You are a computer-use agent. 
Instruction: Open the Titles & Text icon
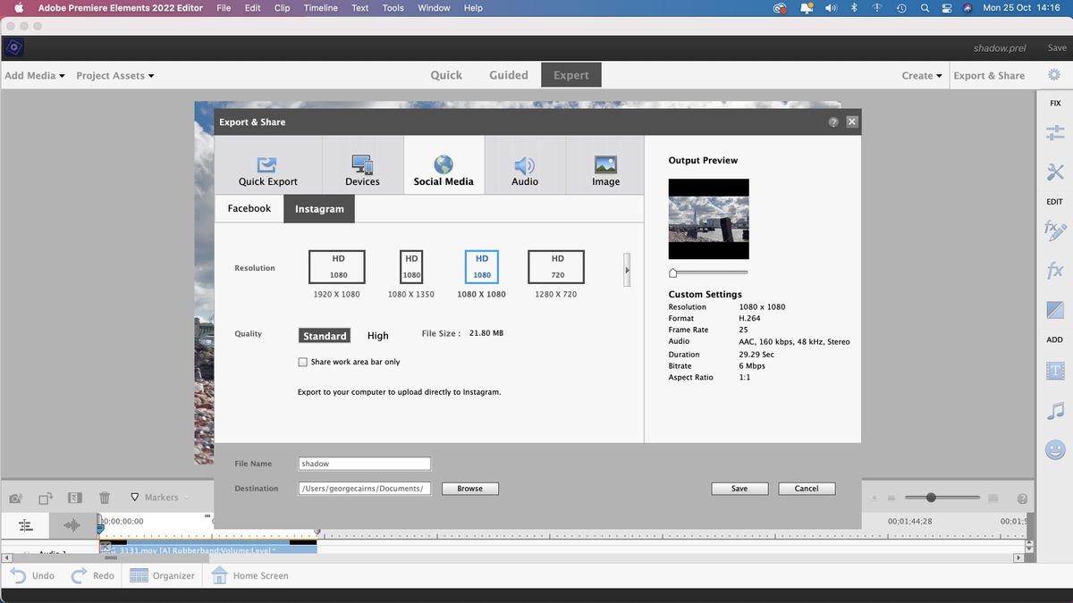tap(1055, 370)
